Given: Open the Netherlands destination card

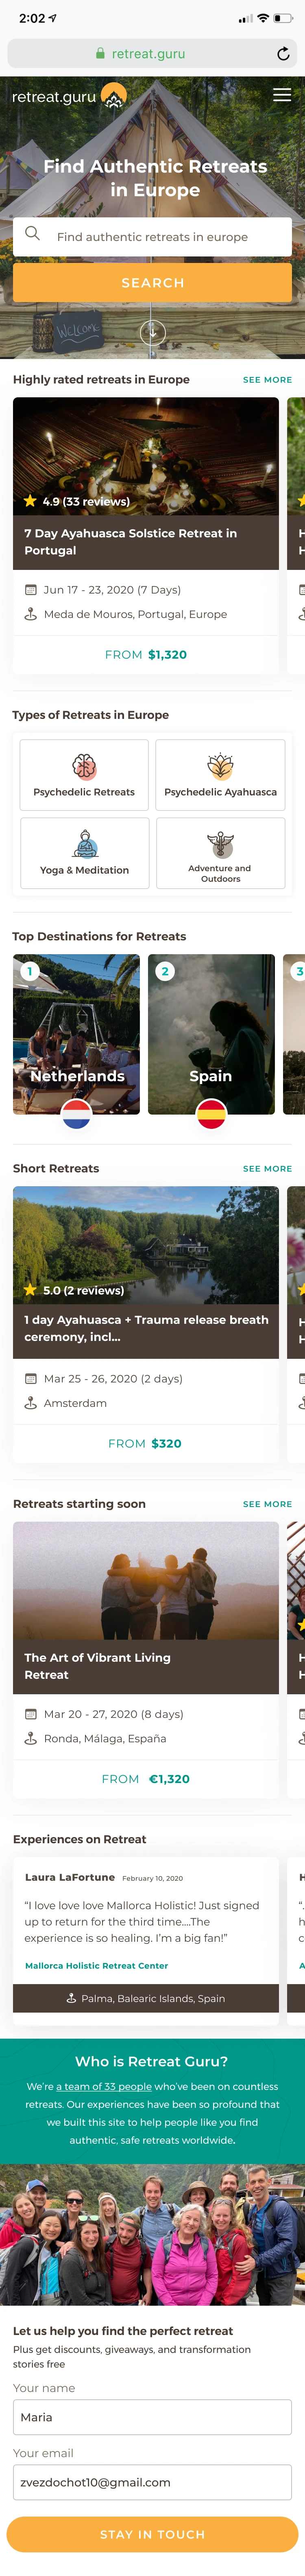Looking at the screenshot, I should pos(76,1035).
